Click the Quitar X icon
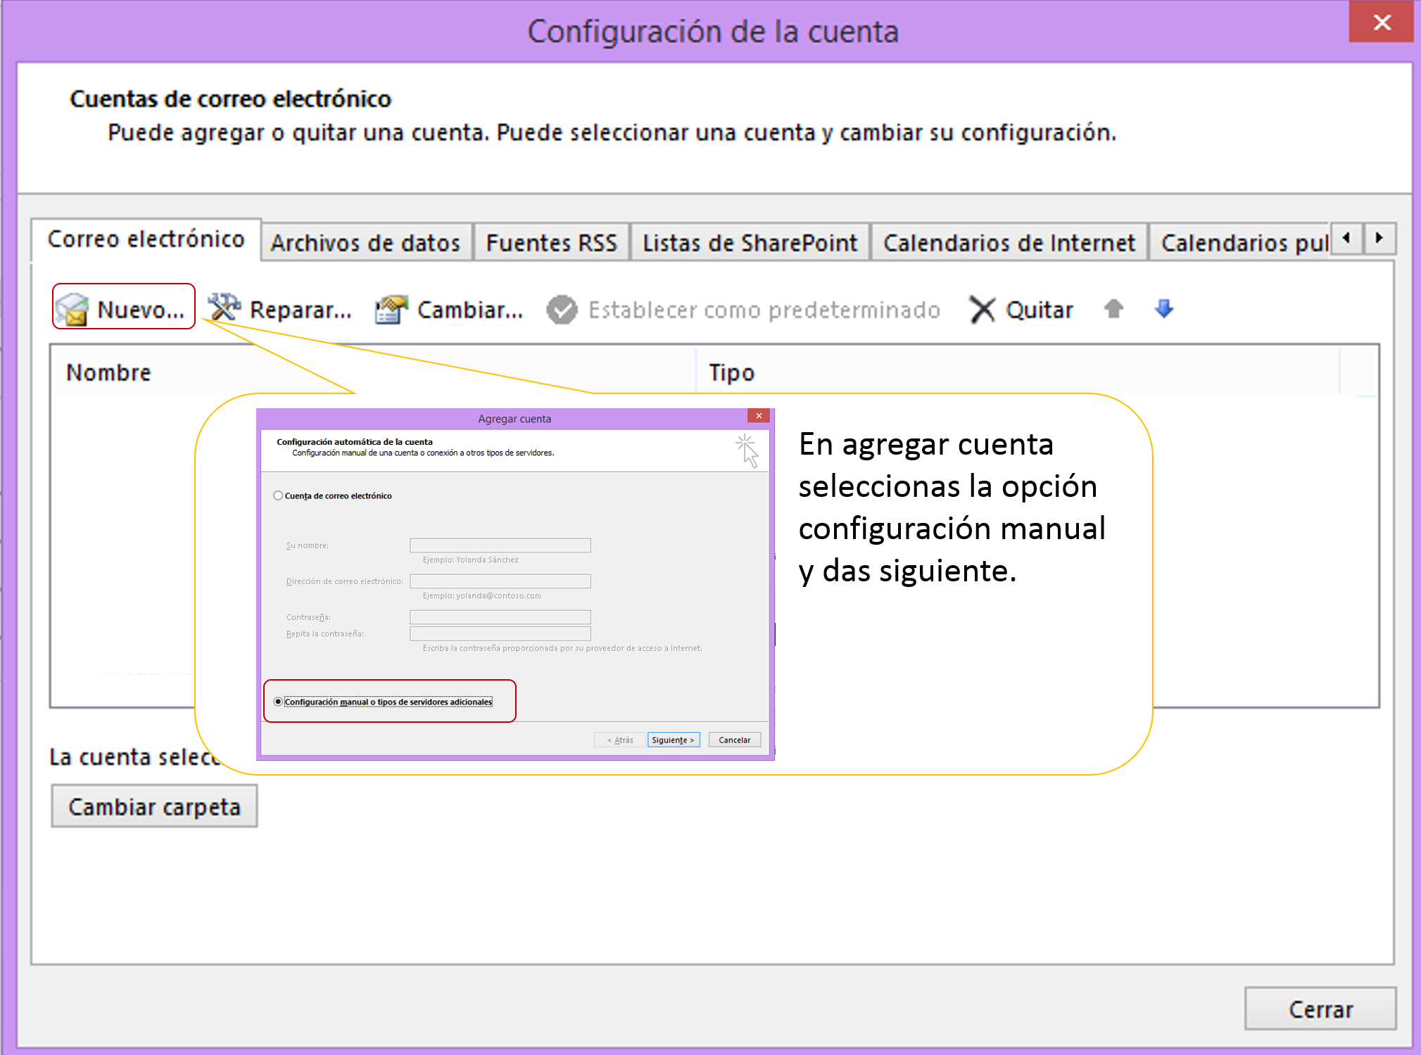The width and height of the screenshot is (1421, 1055). [x=982, y=309]
